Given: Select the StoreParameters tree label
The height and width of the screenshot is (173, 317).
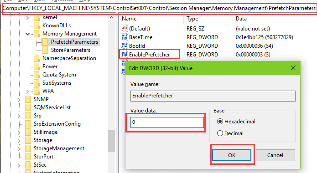Looking at the screenshot, I should tap(71, 50).
